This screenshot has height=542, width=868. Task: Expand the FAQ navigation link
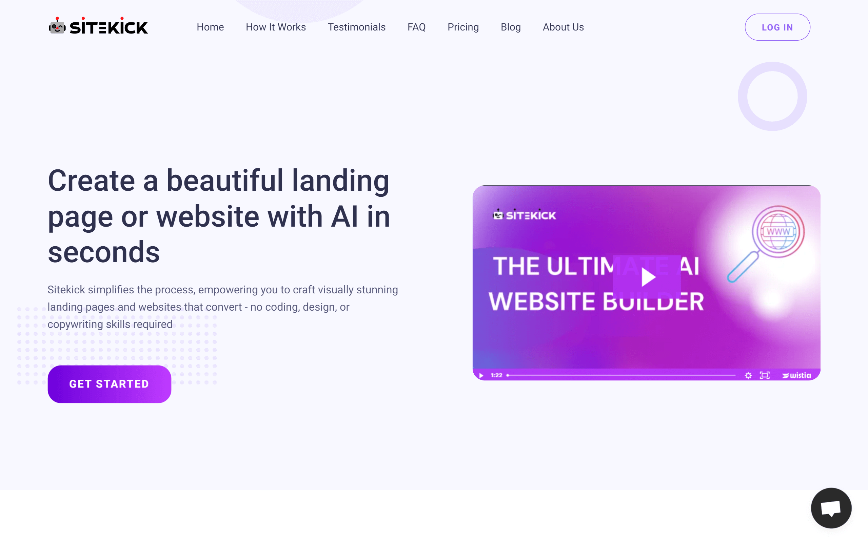point(416,27)
